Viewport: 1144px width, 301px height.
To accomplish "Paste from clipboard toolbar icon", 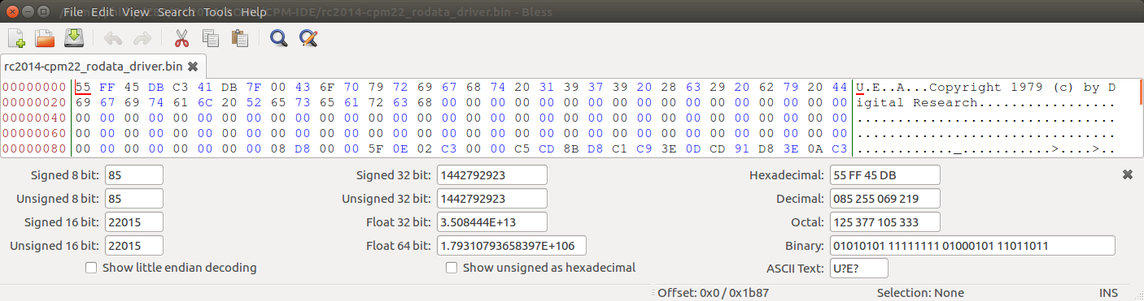I will point(239,37).
